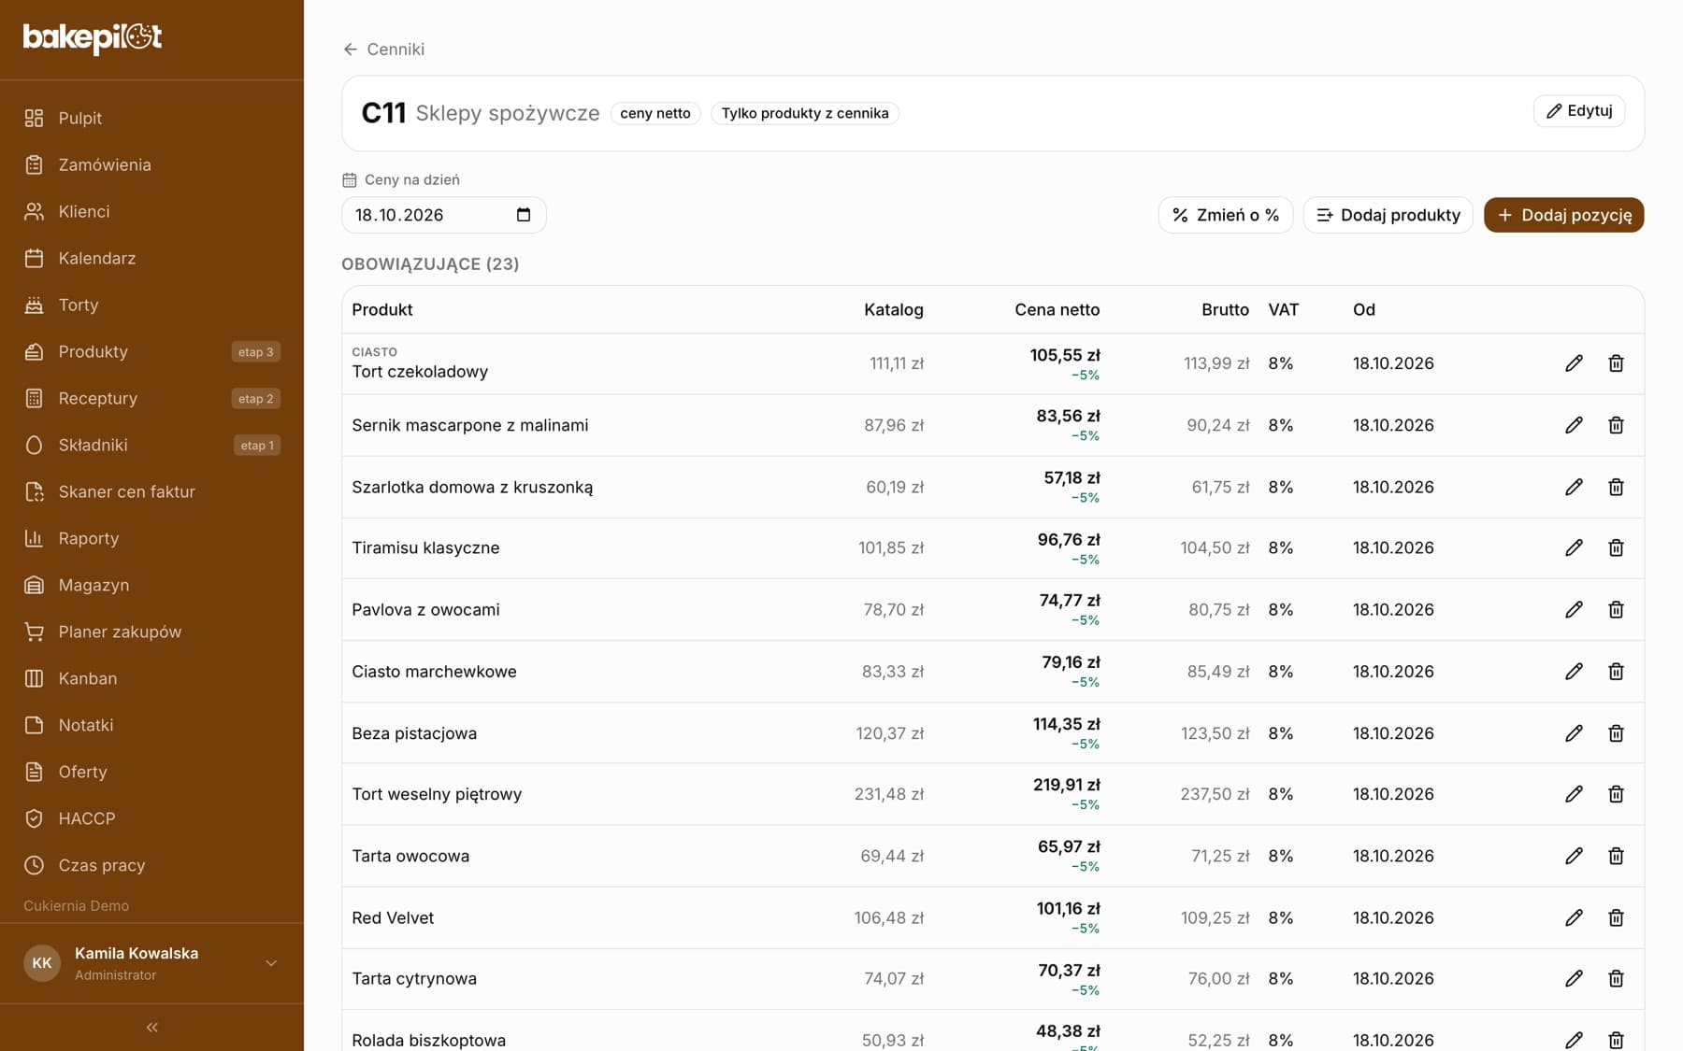Edit the Tiramisu klasyczne price
This screenshot has height=1051, width=1683.
pos(1574,547)
